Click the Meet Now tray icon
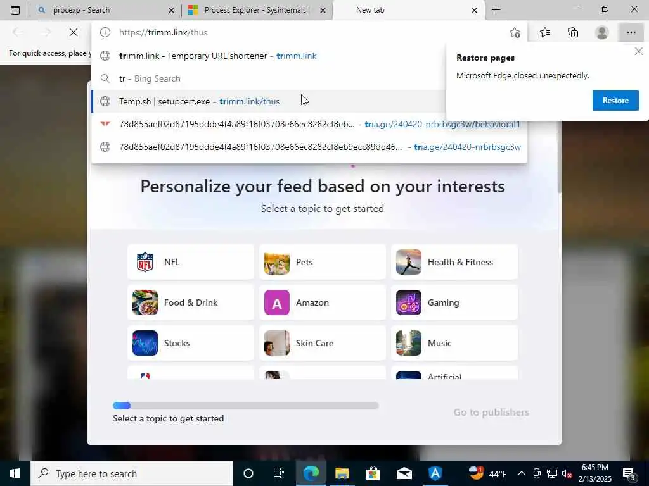 click(537, 473)
